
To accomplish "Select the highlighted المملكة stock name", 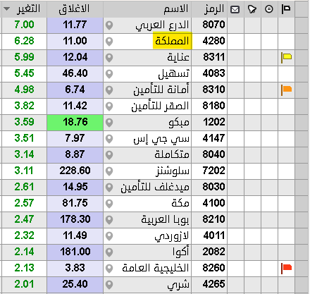I will (172, 41).
